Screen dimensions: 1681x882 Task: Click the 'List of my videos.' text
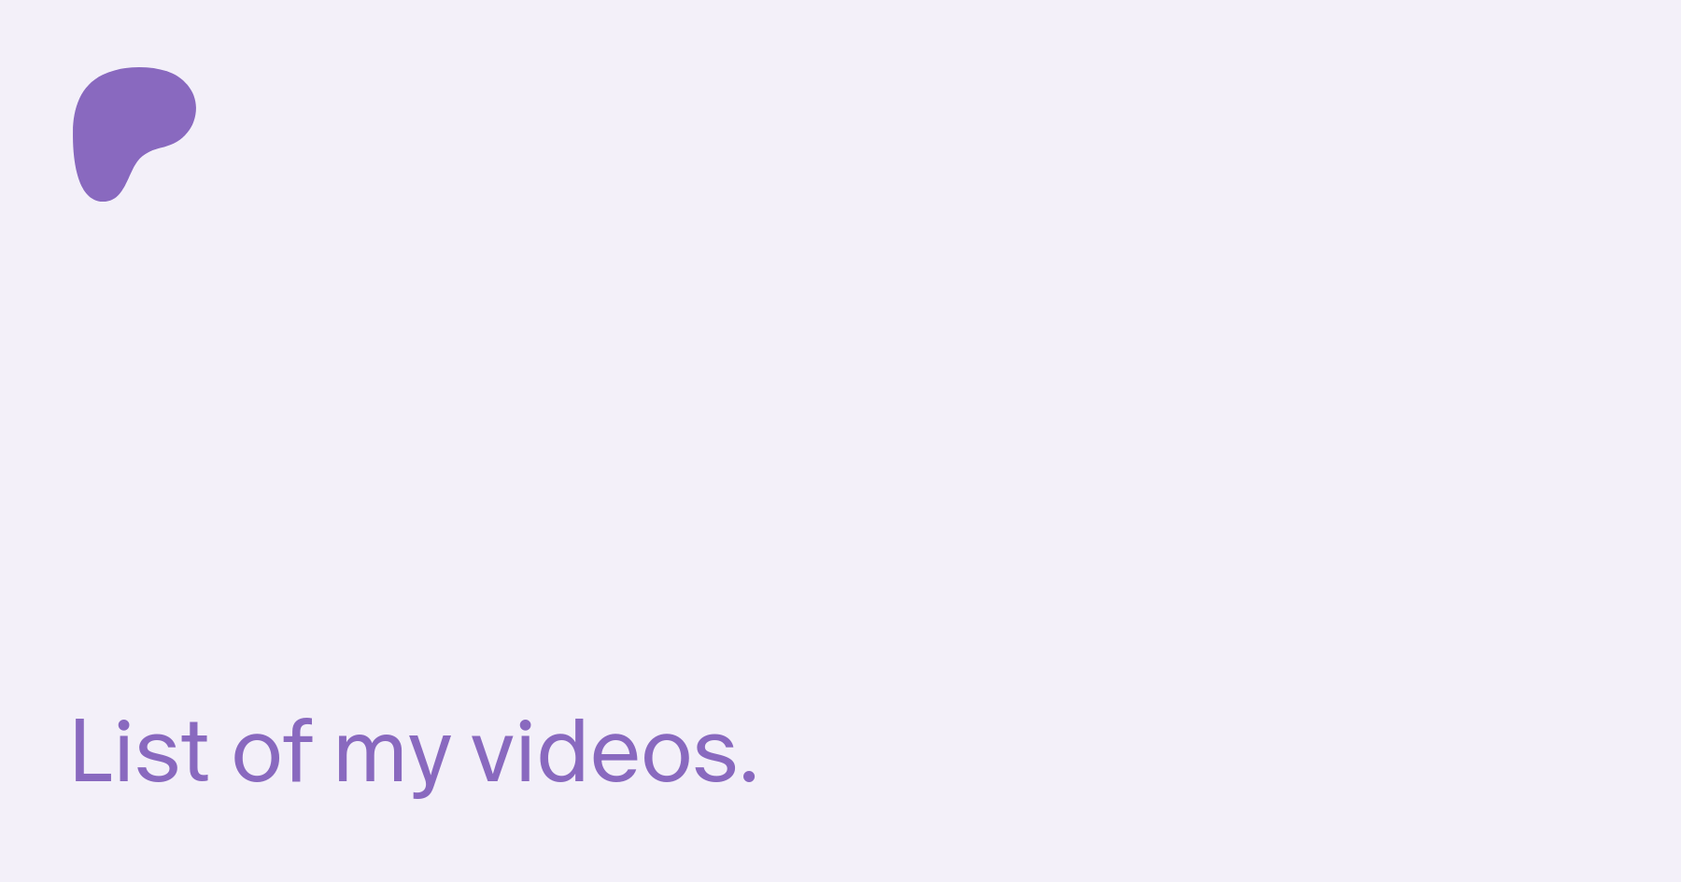414,754
